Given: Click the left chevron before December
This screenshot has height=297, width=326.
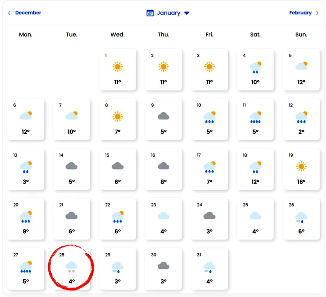Looking at the screenshot, I should tap(9, 13).
